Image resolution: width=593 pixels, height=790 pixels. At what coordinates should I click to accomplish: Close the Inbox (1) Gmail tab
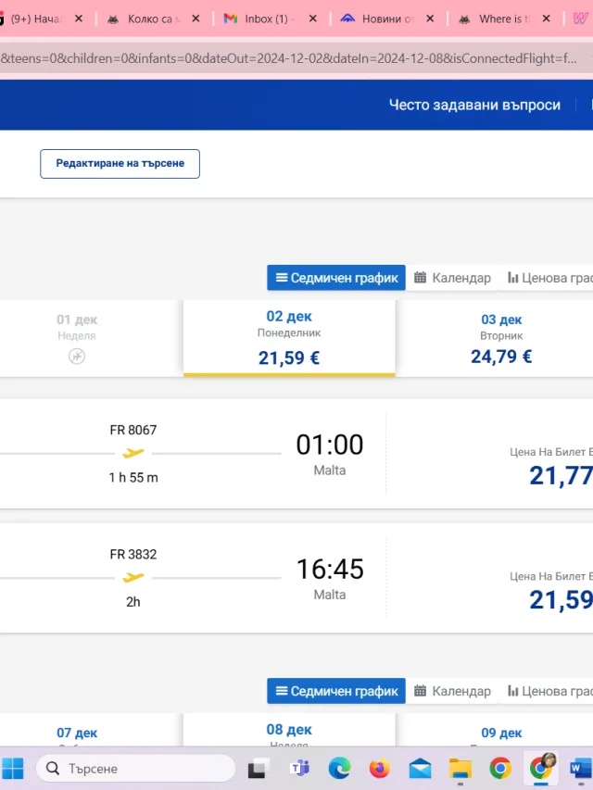tap(312, 19)
